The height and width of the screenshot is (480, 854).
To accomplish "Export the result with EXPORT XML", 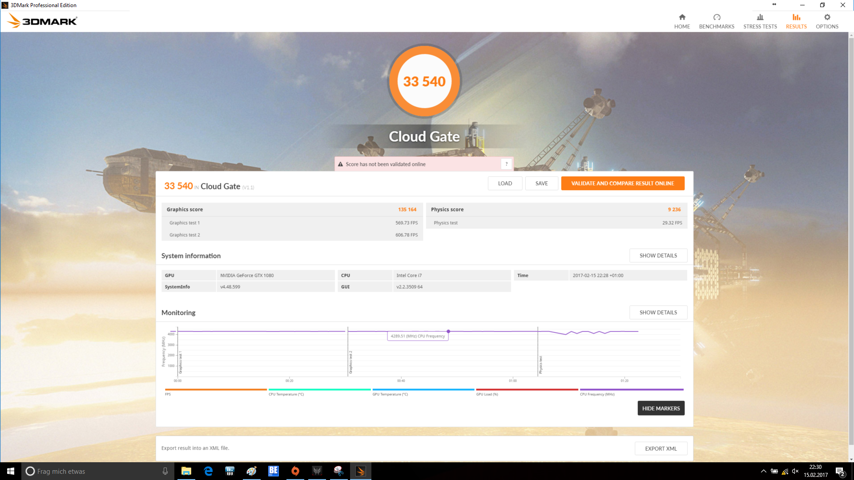I will 661,448.
